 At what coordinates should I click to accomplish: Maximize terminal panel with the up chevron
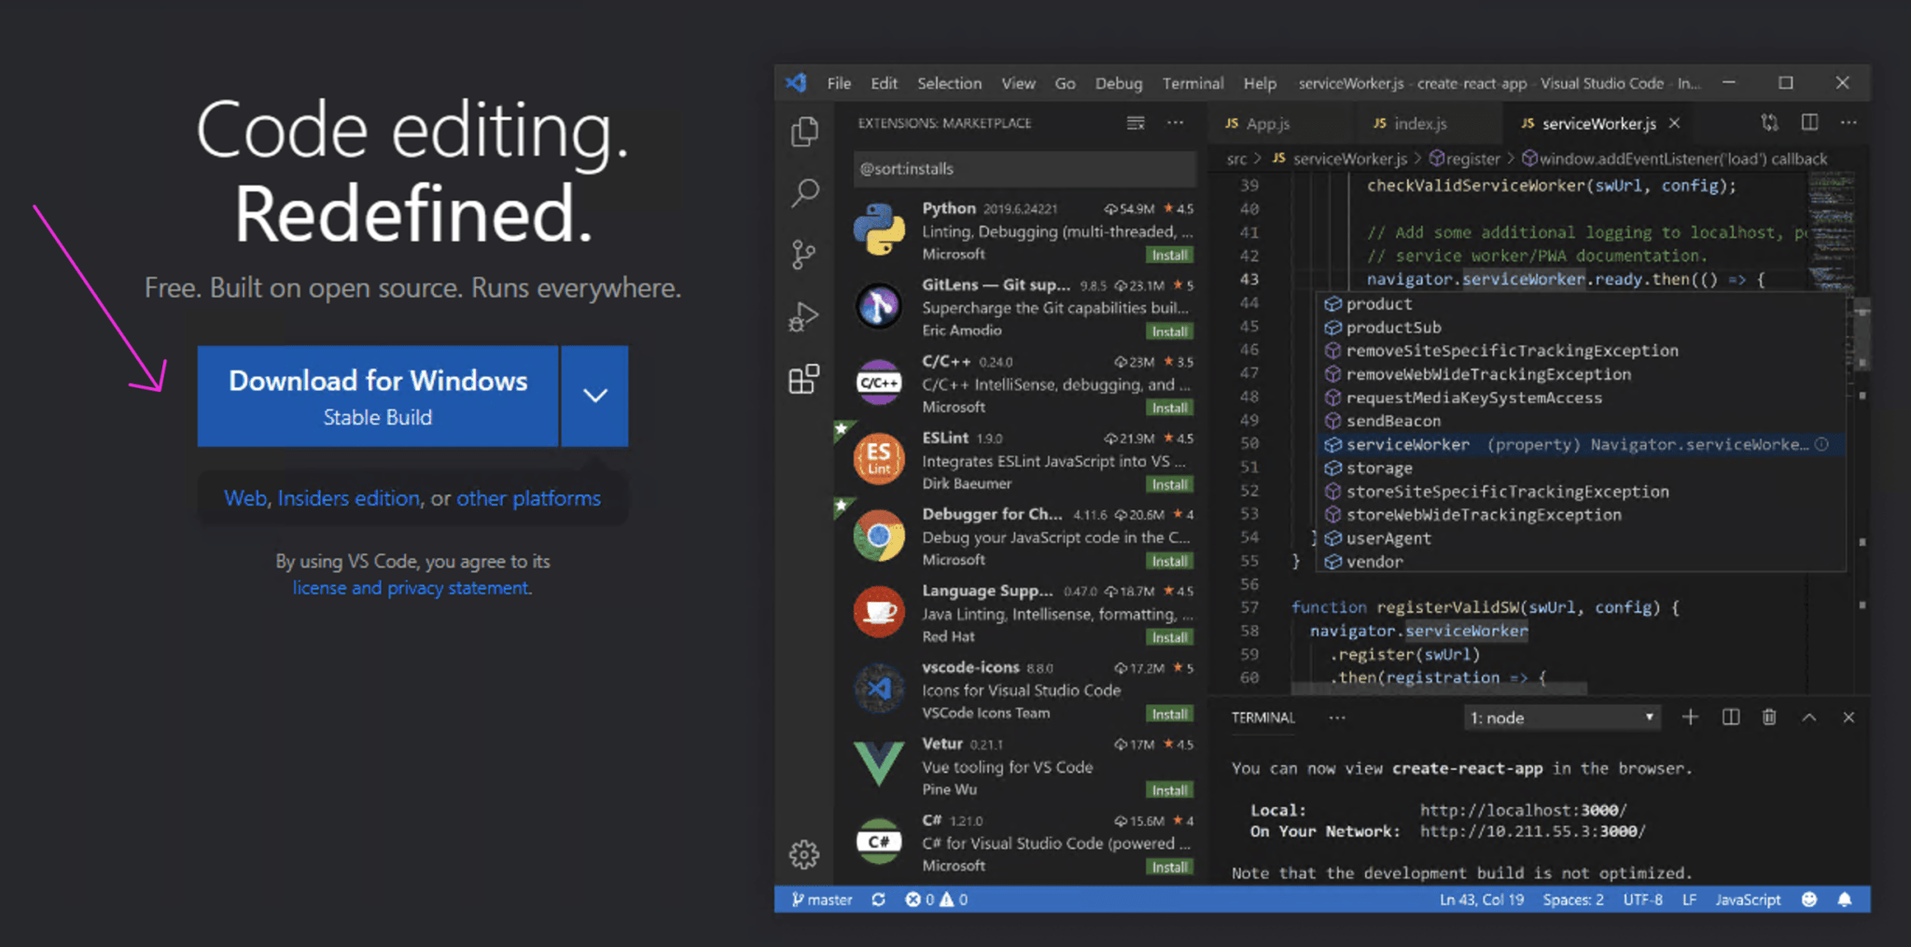pos(1808,717)
